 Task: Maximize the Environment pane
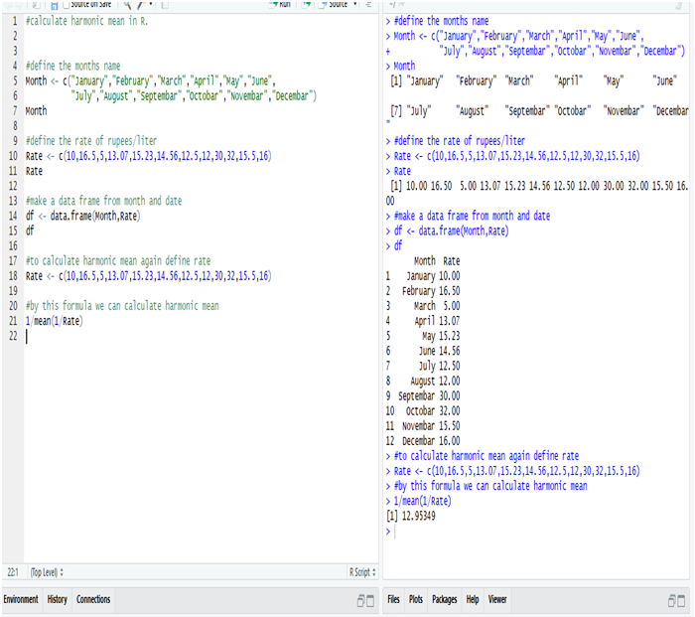coord(370,600)
